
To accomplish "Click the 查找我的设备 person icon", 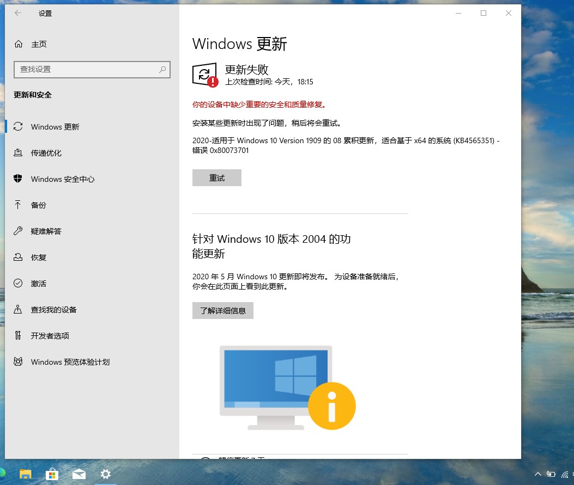I will coord(18,310).
